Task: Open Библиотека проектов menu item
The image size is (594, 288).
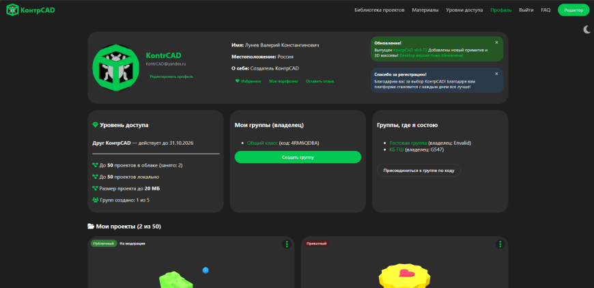Action: [379, 10]
